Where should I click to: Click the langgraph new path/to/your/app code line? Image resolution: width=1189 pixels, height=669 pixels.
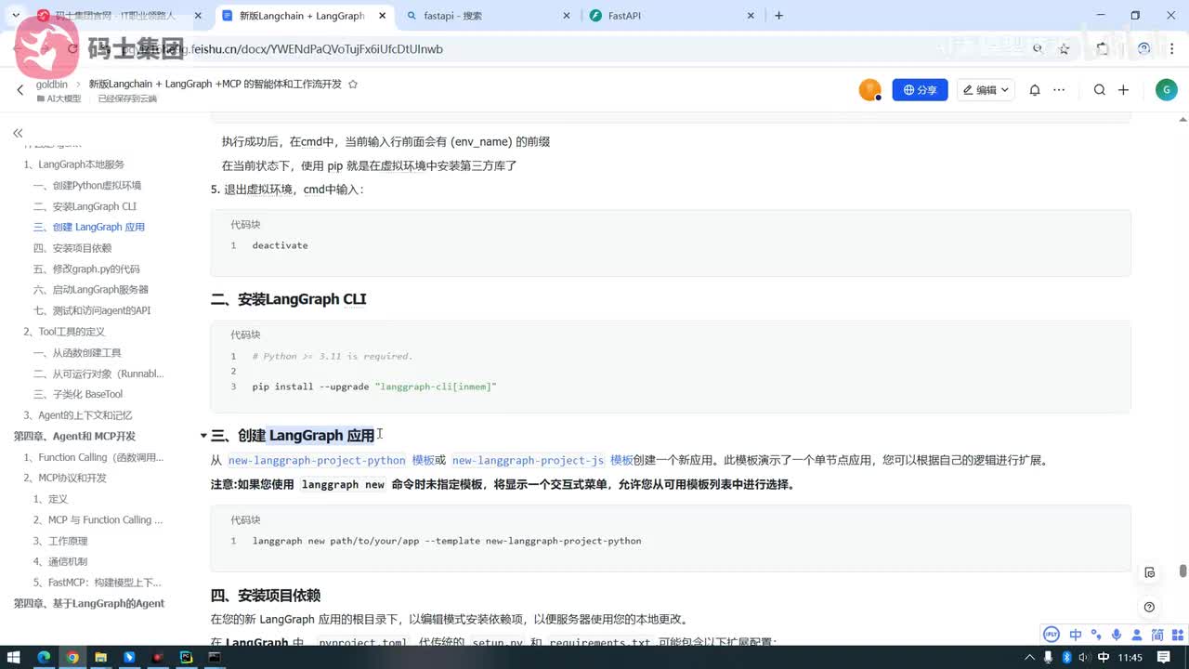(447, 541)
